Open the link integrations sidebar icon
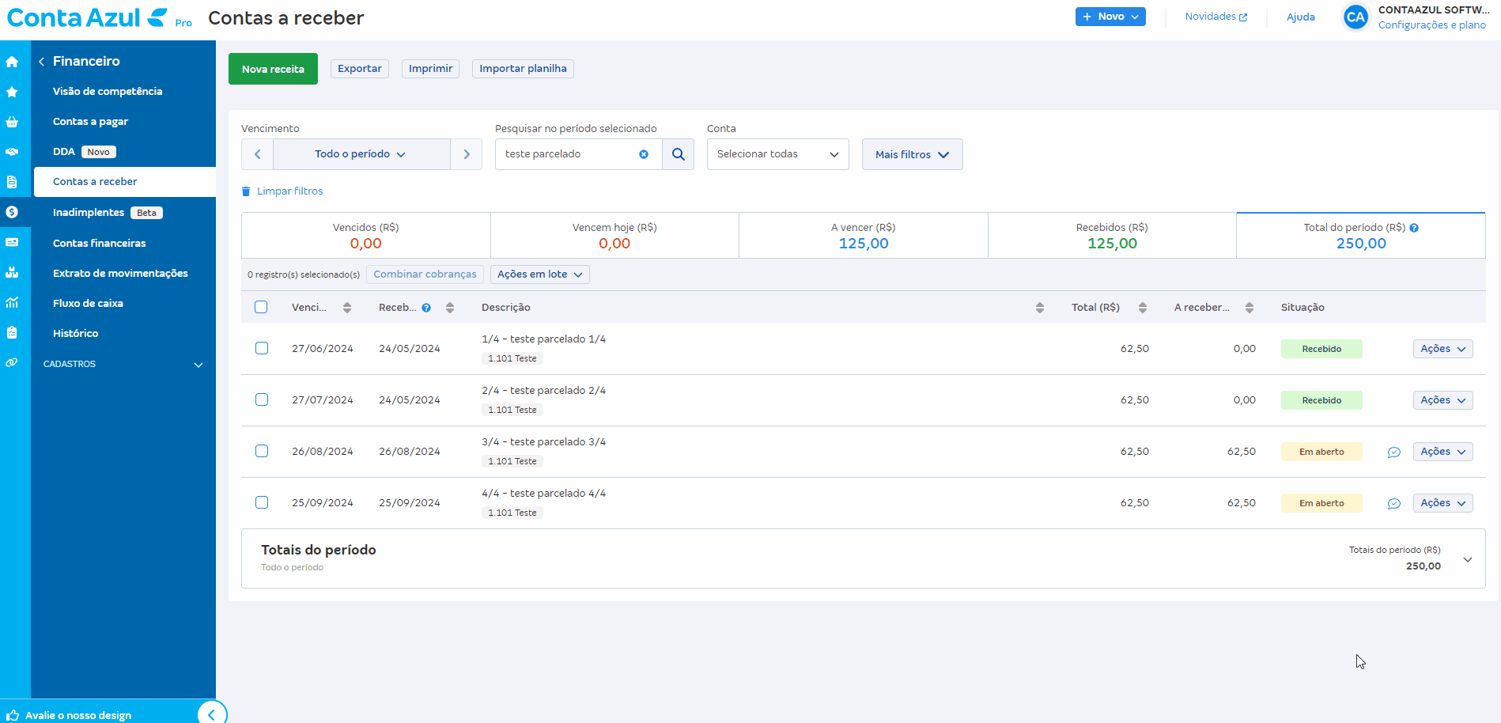Screen dimensions: 1501x723 click(12, 362)
